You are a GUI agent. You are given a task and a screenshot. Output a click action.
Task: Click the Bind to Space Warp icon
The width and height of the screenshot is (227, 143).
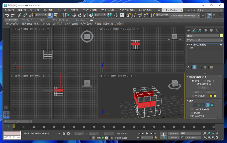coord(31,15)
